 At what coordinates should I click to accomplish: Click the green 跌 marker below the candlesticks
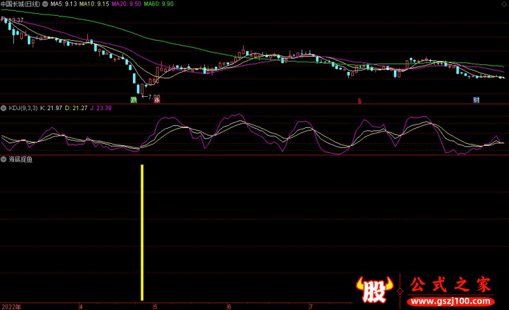134,99
